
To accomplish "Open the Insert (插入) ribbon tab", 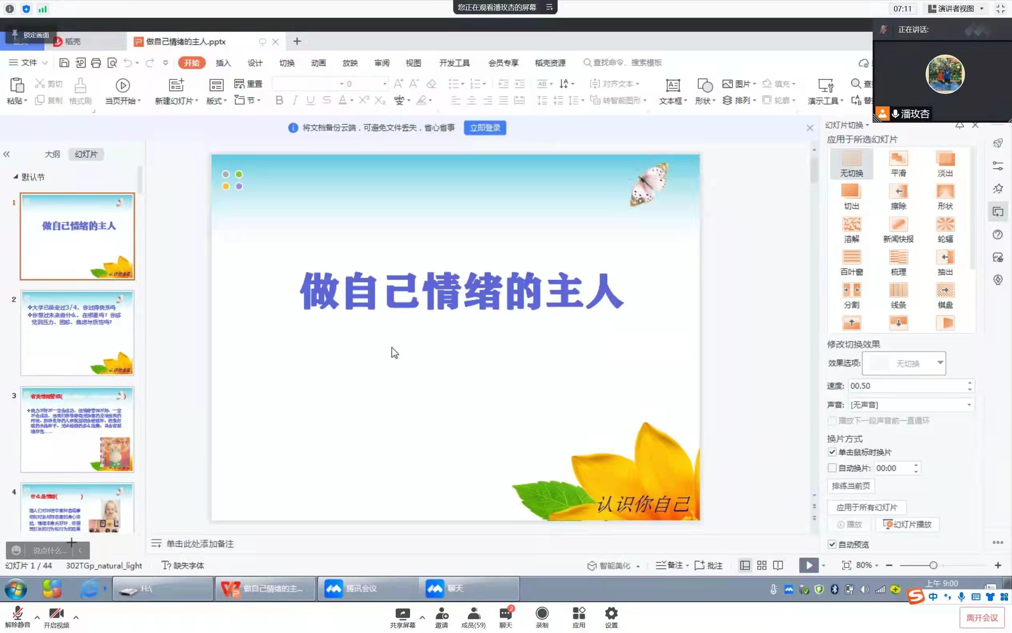I will click(x=223, y=63).
